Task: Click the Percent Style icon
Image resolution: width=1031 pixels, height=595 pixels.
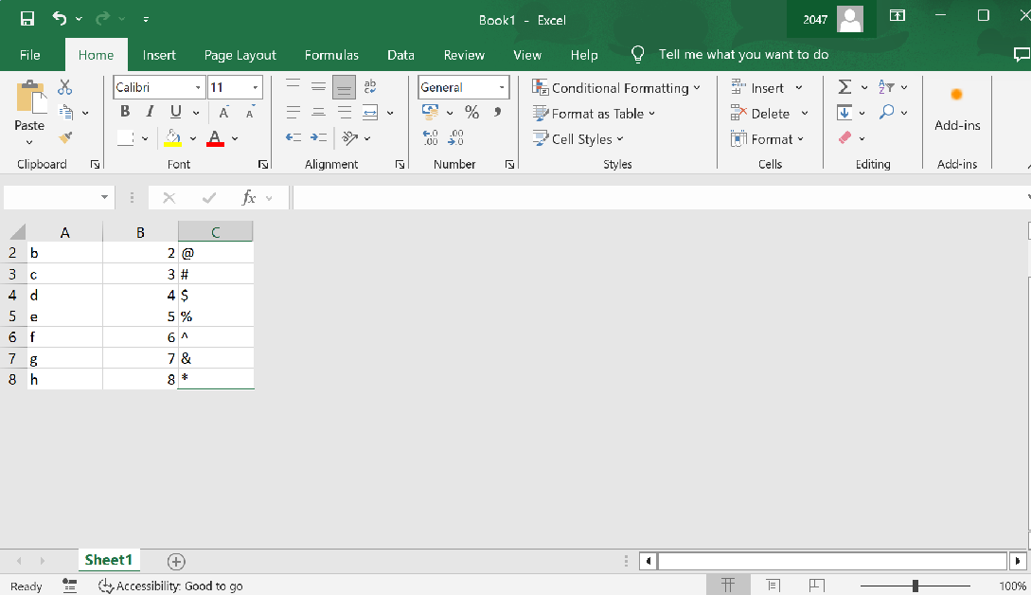Action: point(471,113)
